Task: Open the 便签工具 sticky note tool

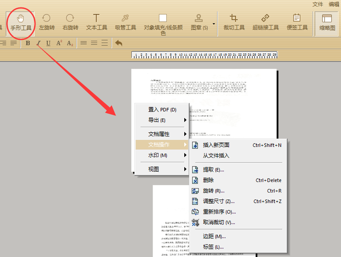Action: [x=297, y=22]
